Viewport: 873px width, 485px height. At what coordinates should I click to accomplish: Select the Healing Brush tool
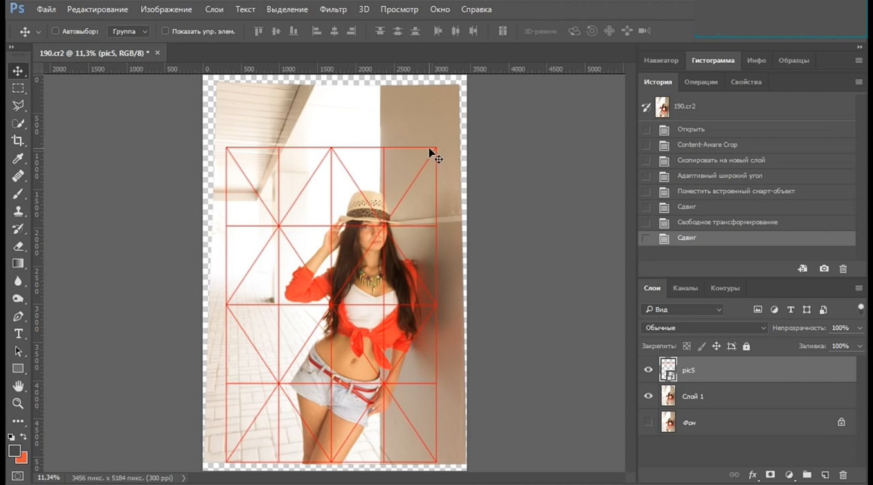(18, 176)
